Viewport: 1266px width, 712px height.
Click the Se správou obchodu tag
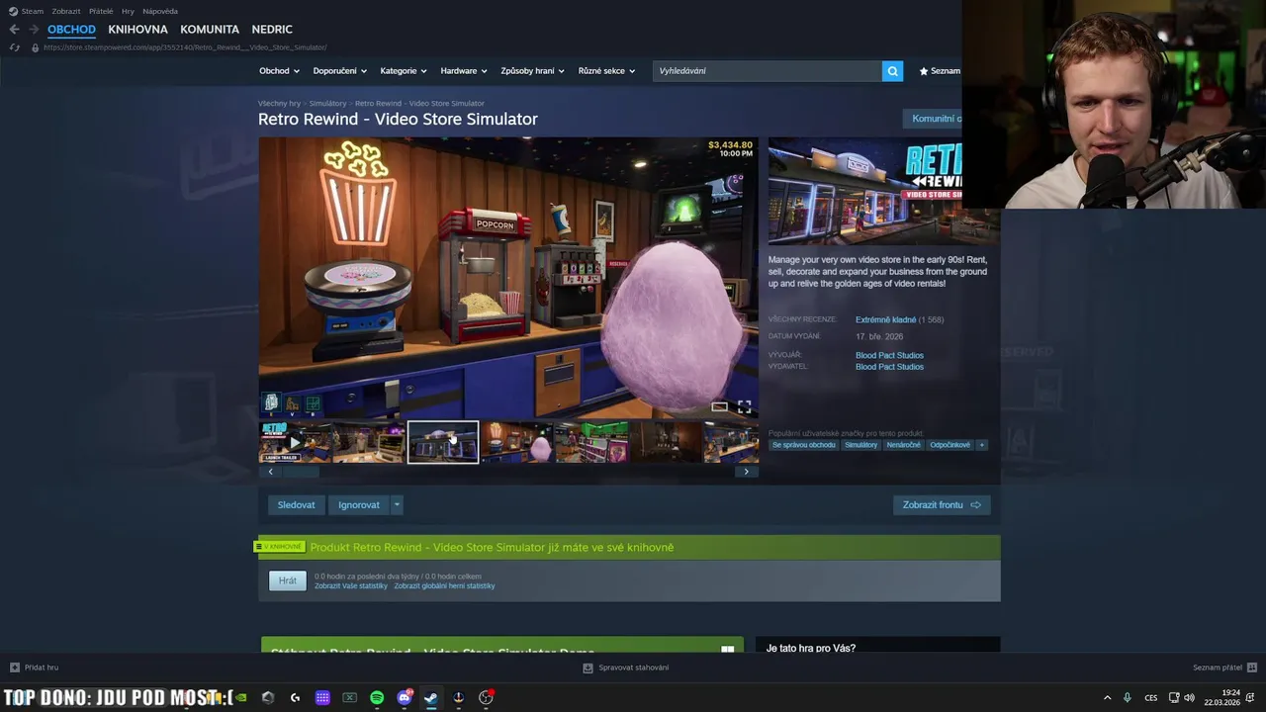tap(803, 445)
